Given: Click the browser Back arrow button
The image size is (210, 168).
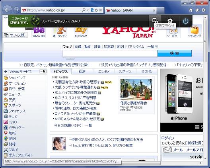Looking at the screenshot, I should pos(8,10).
